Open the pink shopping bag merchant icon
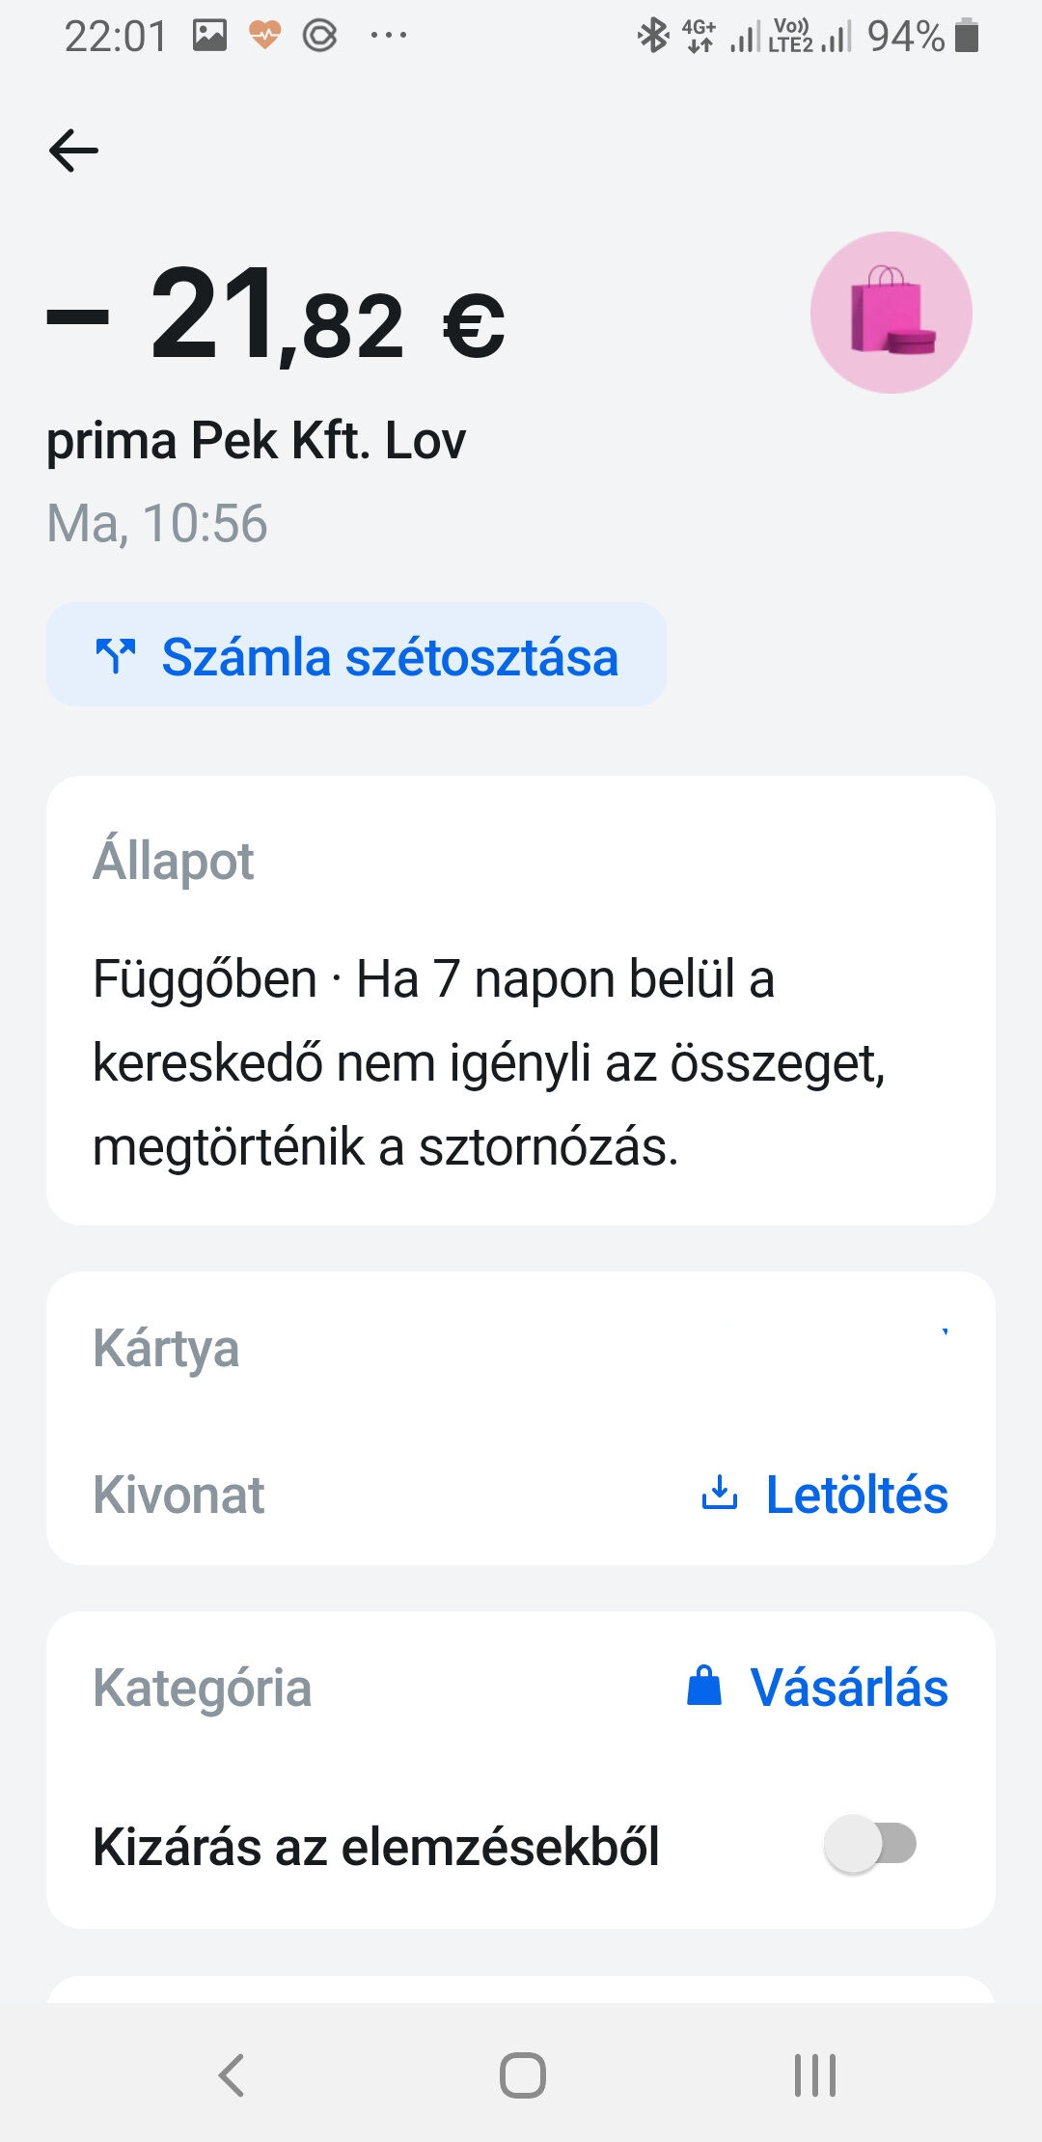The width and height of the screenshot is (1042, 2142). 891,312
